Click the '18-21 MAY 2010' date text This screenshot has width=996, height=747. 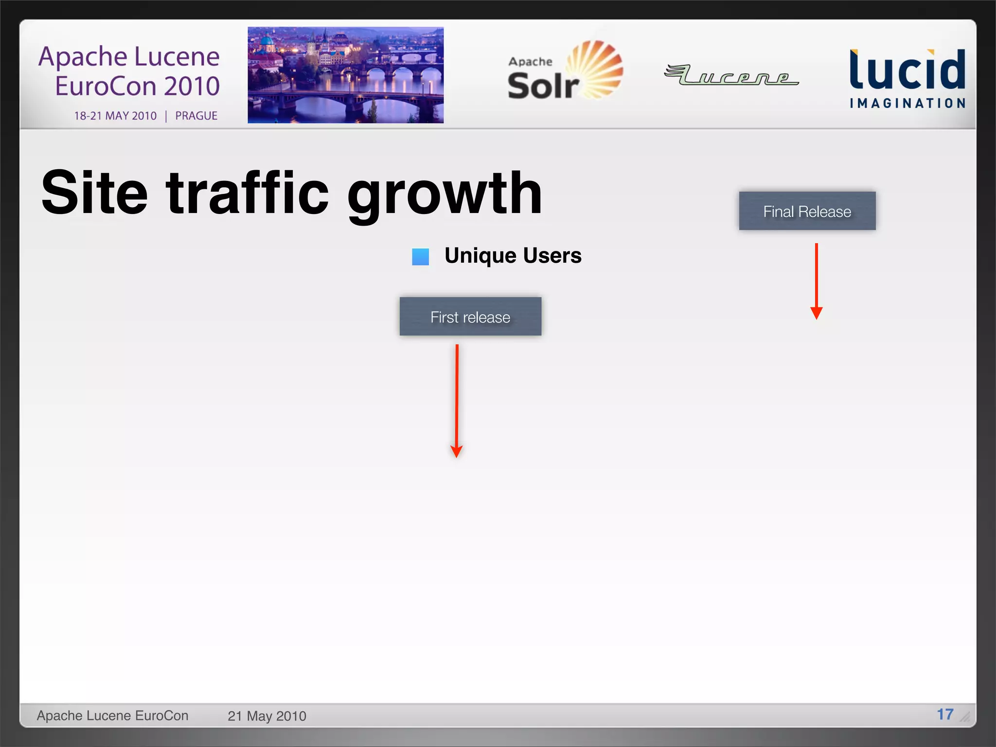click(x=115, y=116)
